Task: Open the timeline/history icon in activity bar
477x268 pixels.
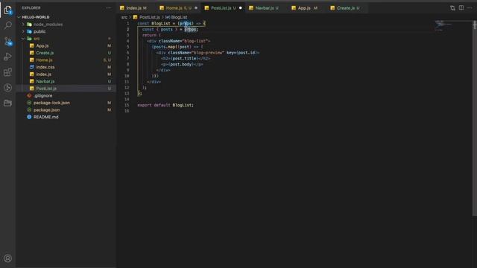Action: [x=8, y=88]
